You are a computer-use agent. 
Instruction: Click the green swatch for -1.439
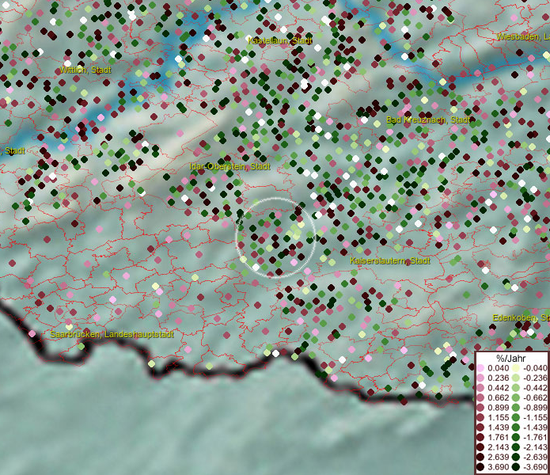tap(516, 427)
